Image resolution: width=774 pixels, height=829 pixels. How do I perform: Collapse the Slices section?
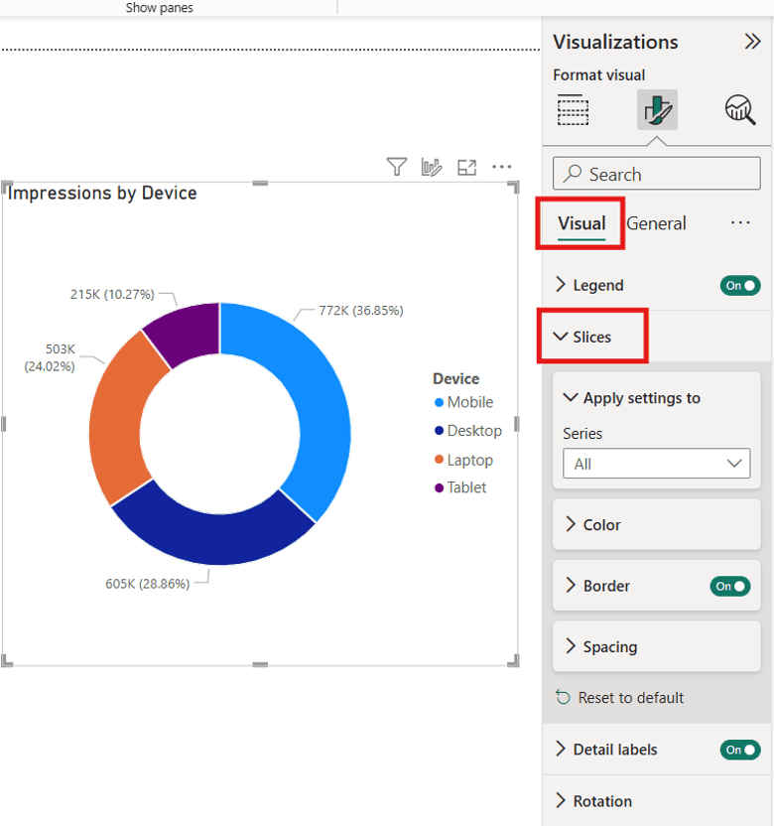[x=591, y=338]
